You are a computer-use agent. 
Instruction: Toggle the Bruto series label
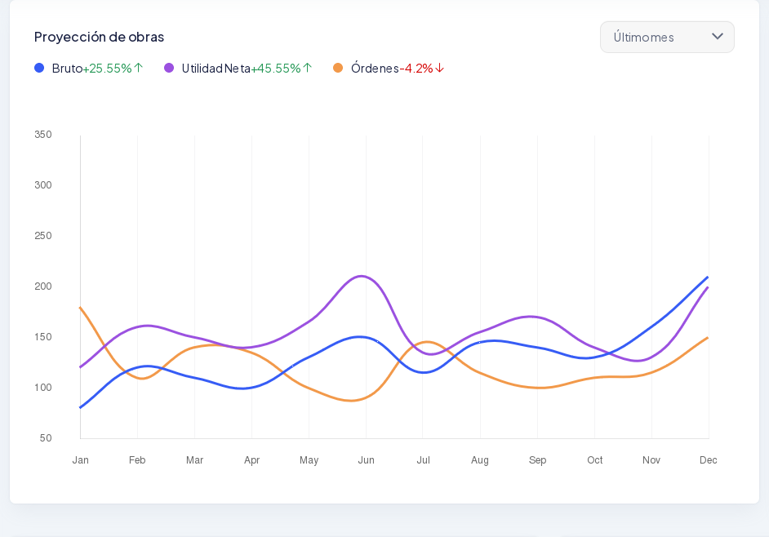(67, 68)
